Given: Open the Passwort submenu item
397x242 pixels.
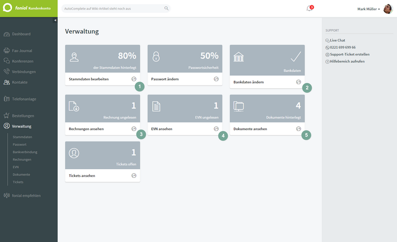Looking at the screenshot, I should (19, 145).
